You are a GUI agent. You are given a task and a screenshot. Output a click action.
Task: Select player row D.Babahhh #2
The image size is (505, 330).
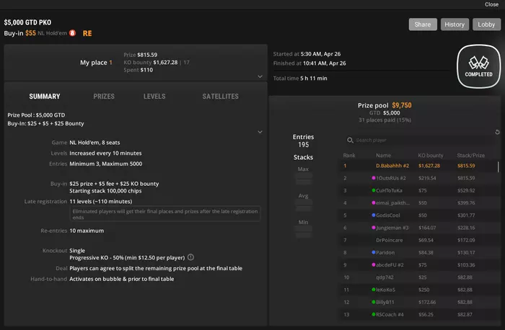[x=418, y=166]
